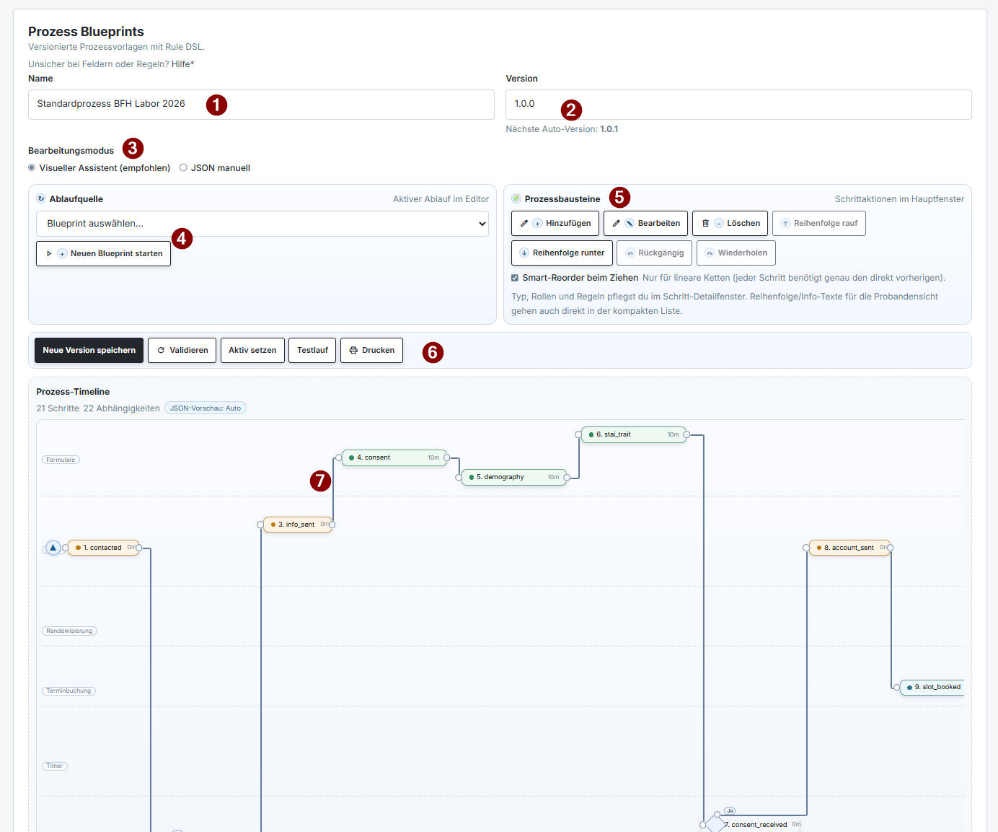Viewport: 998px width, 832px height.
Task: Click output connector of 6. stai_trait node
Action: point(686,434)
